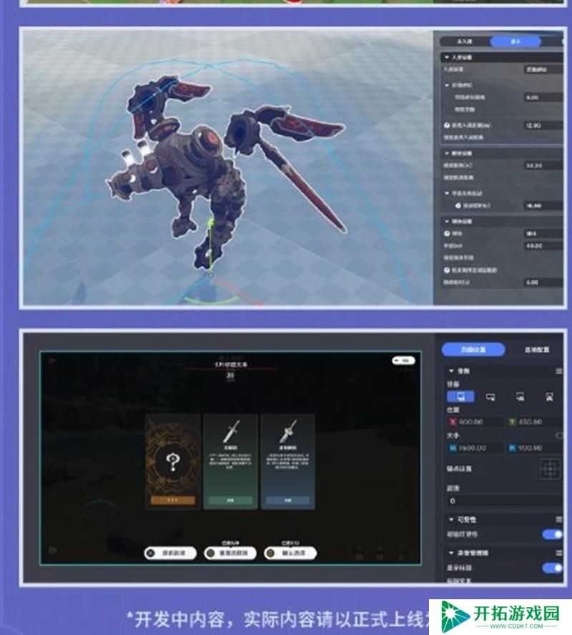Select the blue highlighted tab in the model properties panel

[x=516, y=41]
